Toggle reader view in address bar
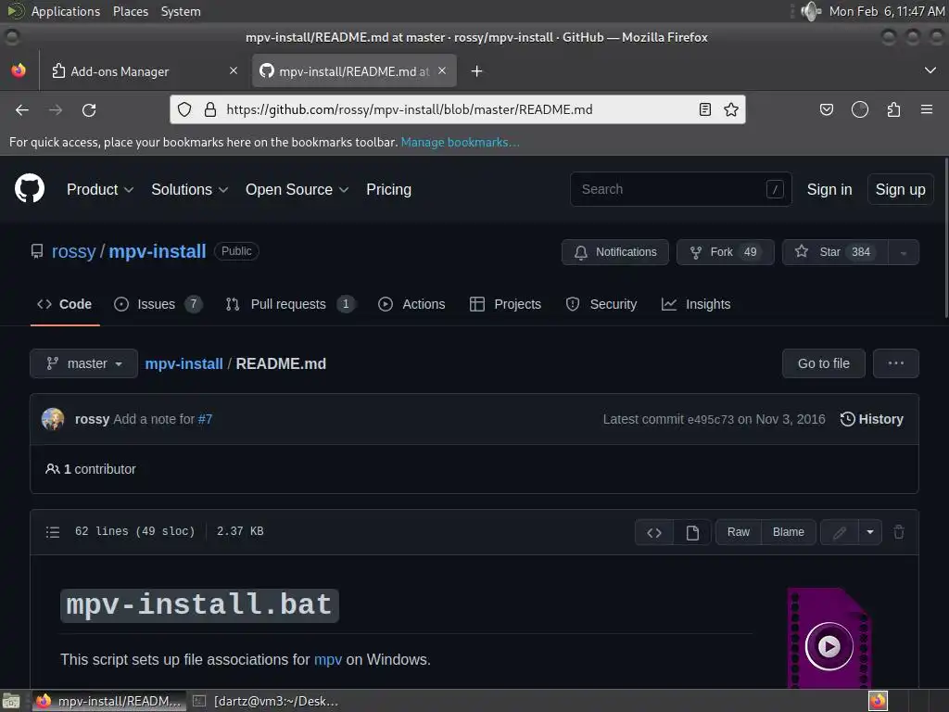 [x=705, y=109]
